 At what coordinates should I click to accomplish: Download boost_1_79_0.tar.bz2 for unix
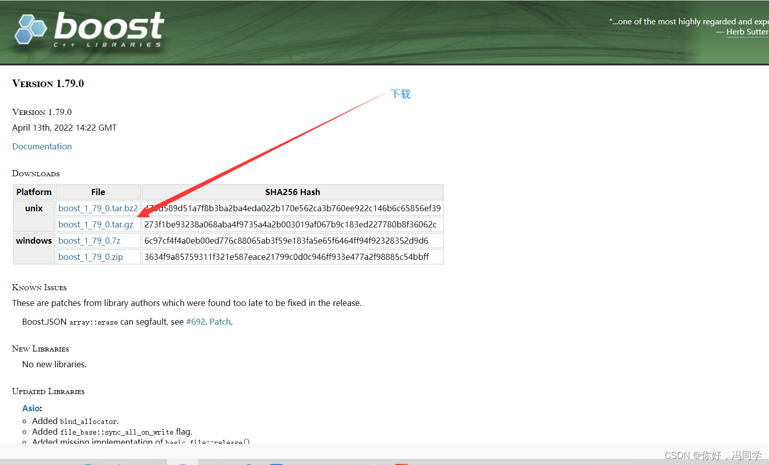98,208
